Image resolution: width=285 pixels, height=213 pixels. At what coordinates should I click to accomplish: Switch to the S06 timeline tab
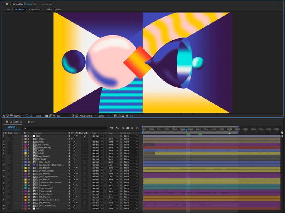(33, 122)
